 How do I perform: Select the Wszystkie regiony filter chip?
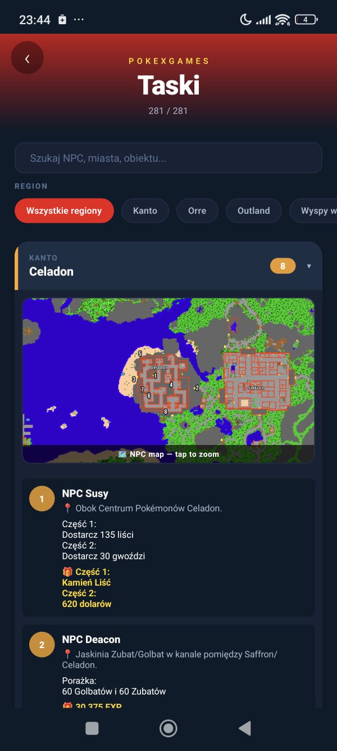[64, 211]
